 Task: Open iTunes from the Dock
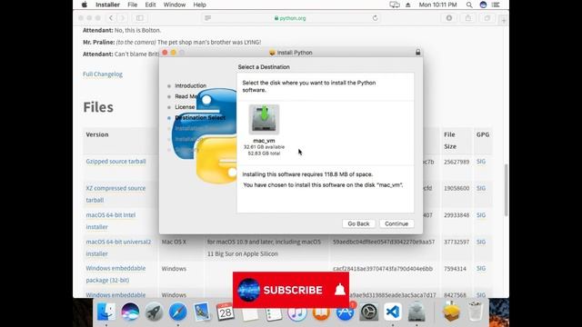297,313
